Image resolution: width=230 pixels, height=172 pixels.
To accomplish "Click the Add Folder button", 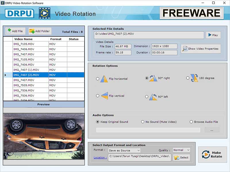I will coord(40,31).
